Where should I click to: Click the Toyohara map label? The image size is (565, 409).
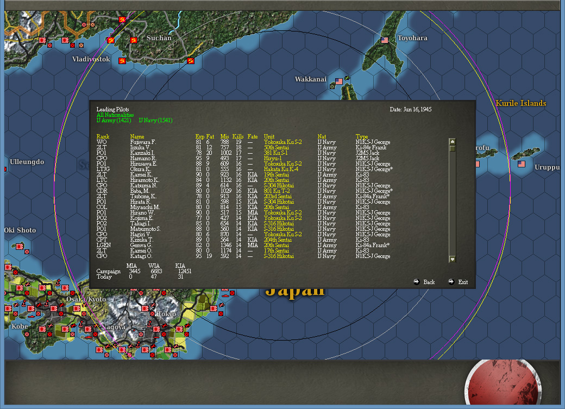click(412, 38)
